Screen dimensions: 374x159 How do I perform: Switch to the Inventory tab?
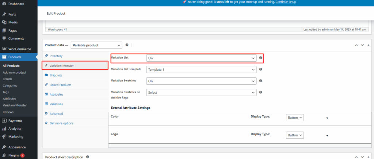[x=75, y=56]
